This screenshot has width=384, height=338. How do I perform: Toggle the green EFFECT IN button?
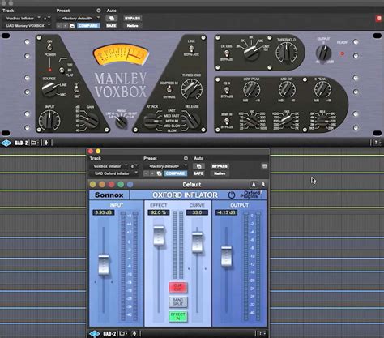pyautogui.click(x=177, y=316)
